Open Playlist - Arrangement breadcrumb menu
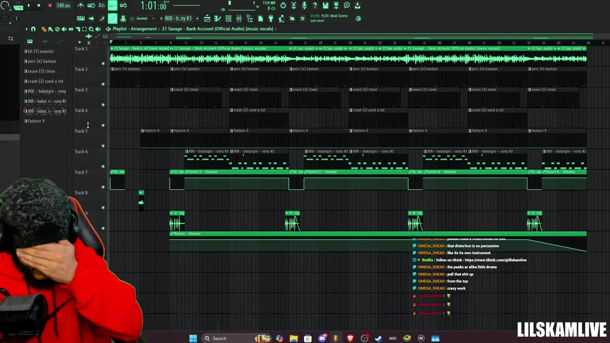This screenshot has height=343, width=610. click(134, 29)
